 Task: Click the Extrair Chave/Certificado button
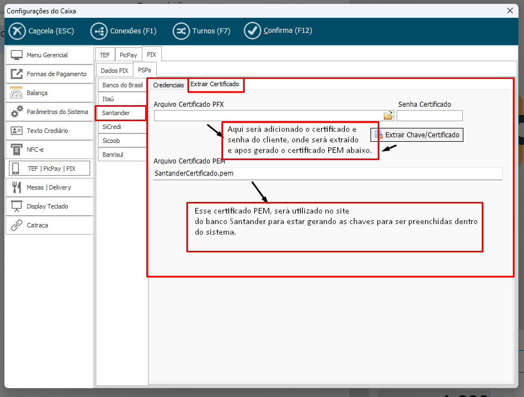pos(417,135)
